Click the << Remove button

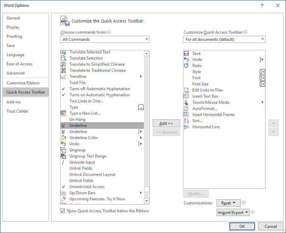click(x=166, y=132)
